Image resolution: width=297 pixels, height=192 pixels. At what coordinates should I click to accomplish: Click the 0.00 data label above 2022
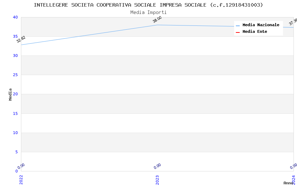tap(21, 166)
